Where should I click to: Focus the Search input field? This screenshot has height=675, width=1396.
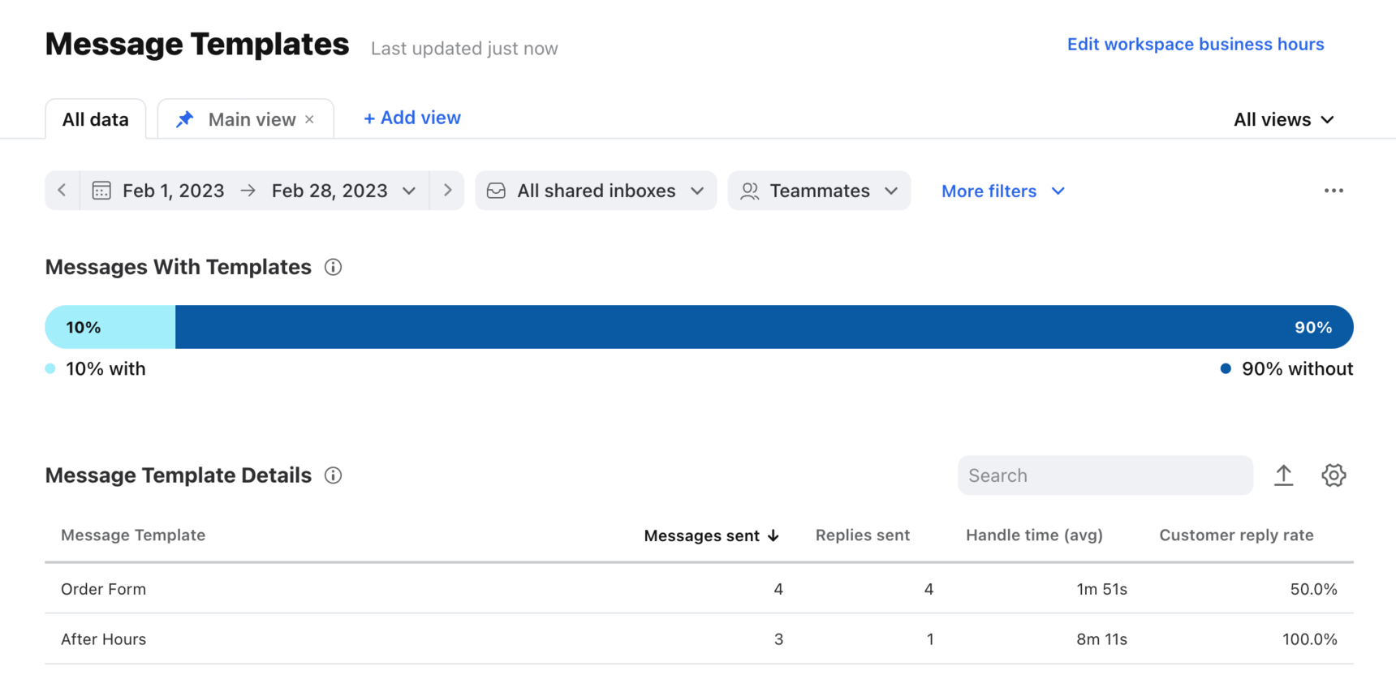(1105, 475)
